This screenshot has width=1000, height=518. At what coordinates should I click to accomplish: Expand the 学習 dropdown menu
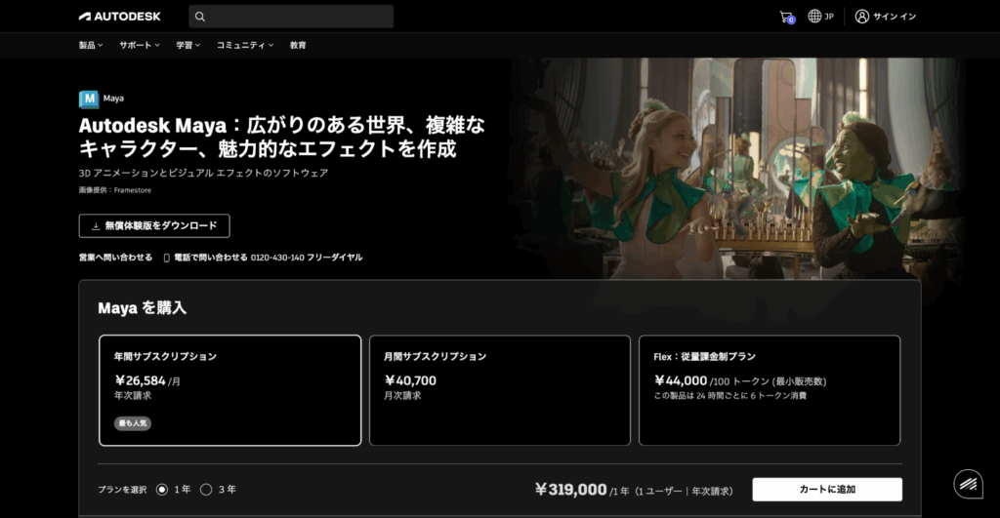[187, 45]
